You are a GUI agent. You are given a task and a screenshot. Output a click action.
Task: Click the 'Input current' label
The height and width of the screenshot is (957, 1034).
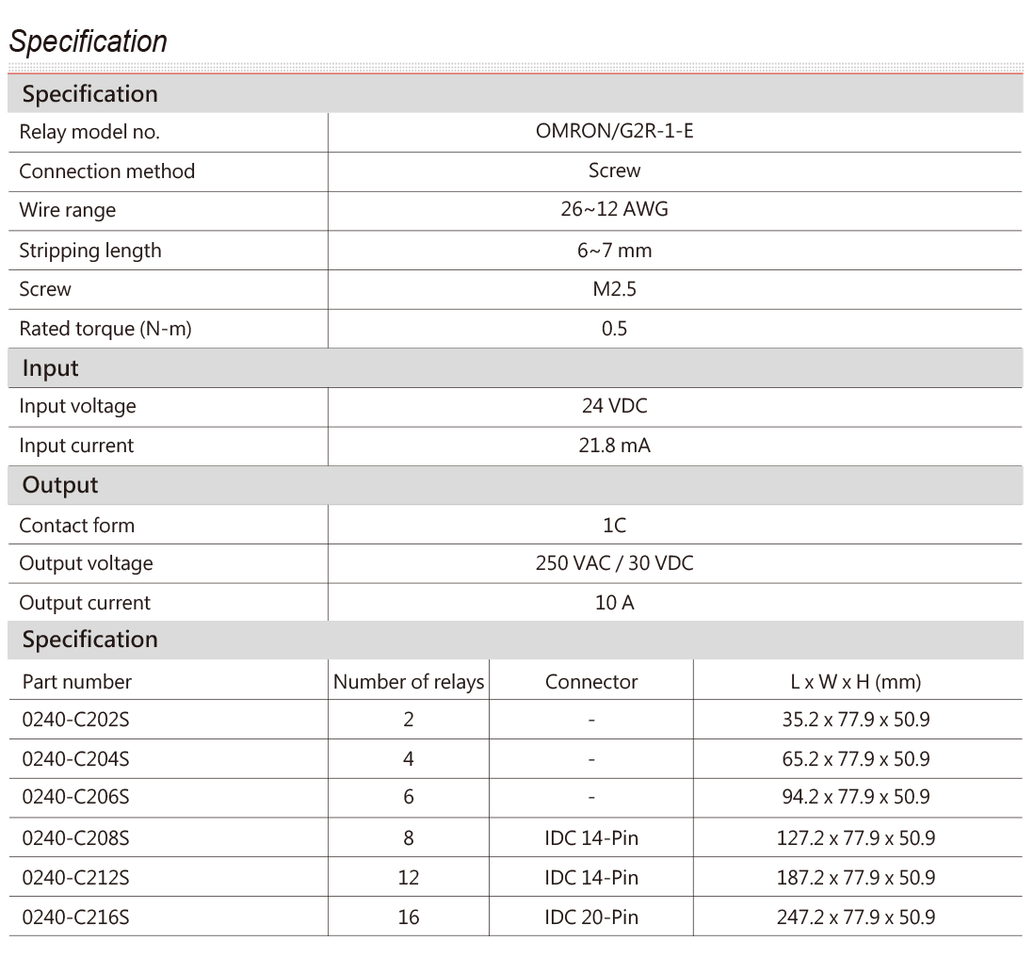pos(76,446)
